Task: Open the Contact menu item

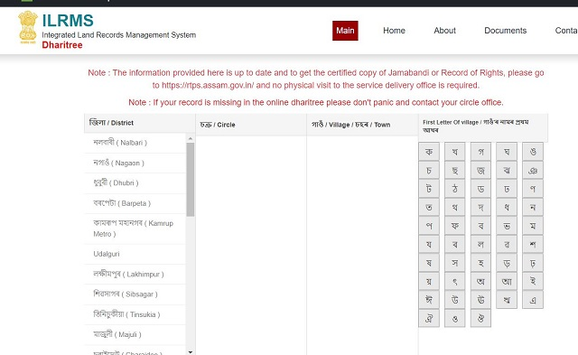Action: [x=566, y=31]
